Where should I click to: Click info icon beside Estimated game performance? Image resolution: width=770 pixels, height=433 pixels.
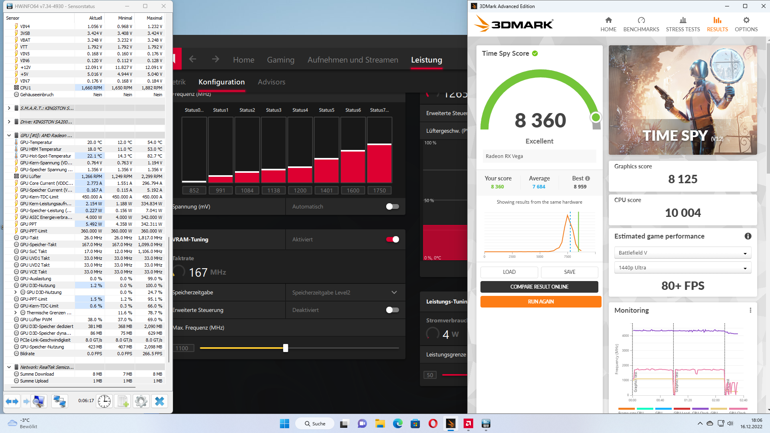(748, 236)
